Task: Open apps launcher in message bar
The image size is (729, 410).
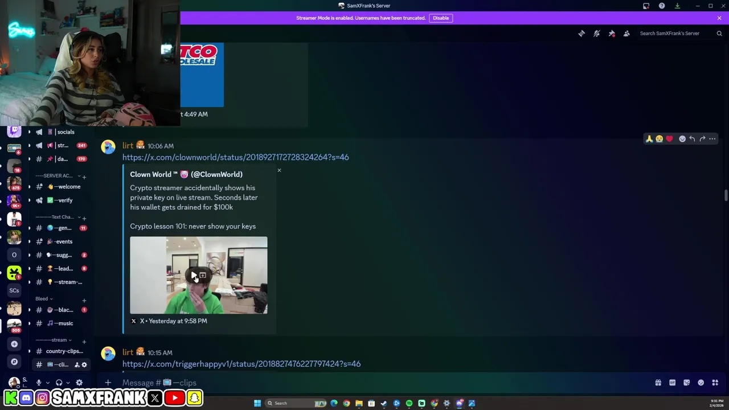Action: click(715, 383)
